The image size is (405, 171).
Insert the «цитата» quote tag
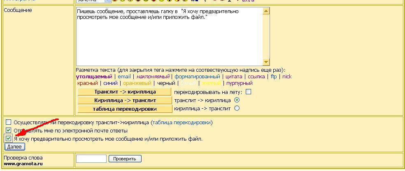pyautogui.click(x=234, y=77)
